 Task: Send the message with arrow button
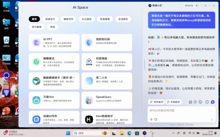point(212,119)
